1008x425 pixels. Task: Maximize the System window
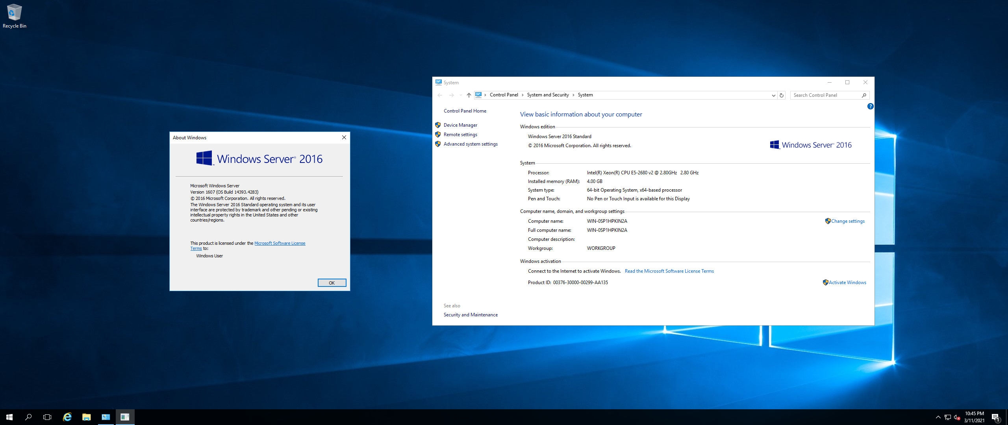coord(847,82)
